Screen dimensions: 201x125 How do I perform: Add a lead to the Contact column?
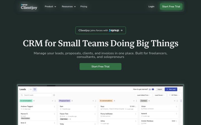point(174,101)
